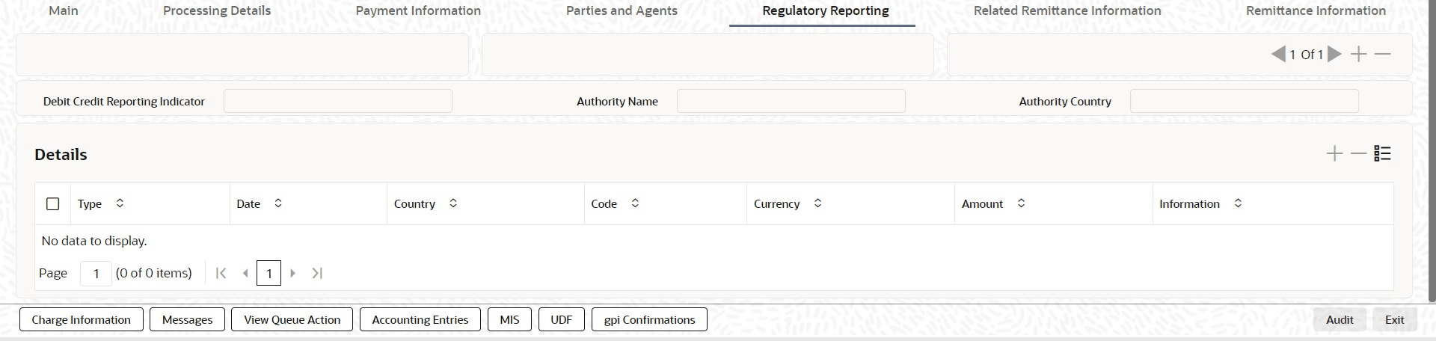The width and height of the screenshot is (1436, 341).
Task: Open Charge Information screen
Action: 81,319
